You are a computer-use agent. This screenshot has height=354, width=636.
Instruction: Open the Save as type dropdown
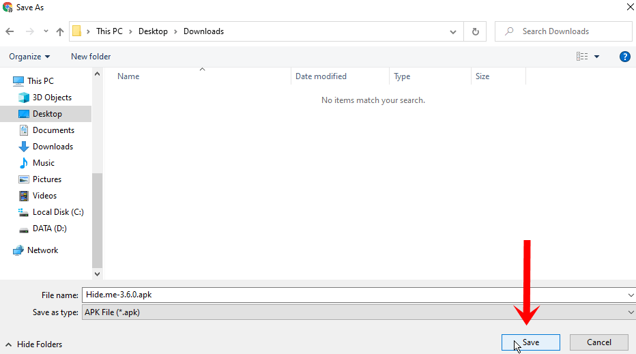click(359, 312)
